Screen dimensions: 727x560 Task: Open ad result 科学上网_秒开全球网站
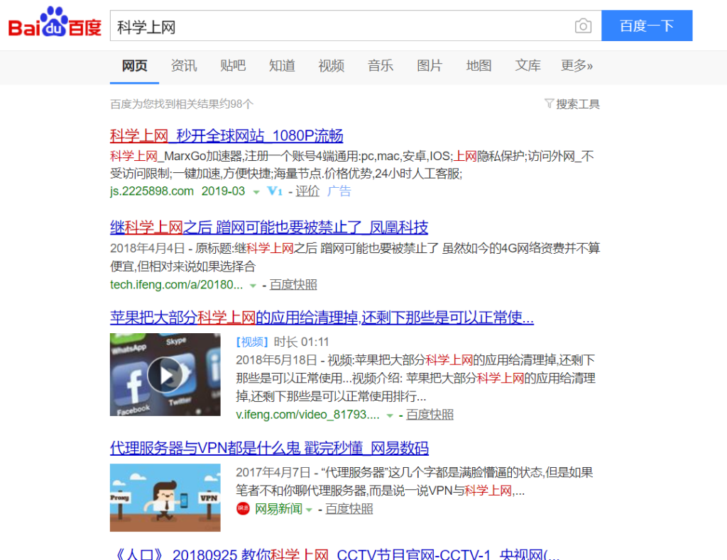click(x=226, y=135)
